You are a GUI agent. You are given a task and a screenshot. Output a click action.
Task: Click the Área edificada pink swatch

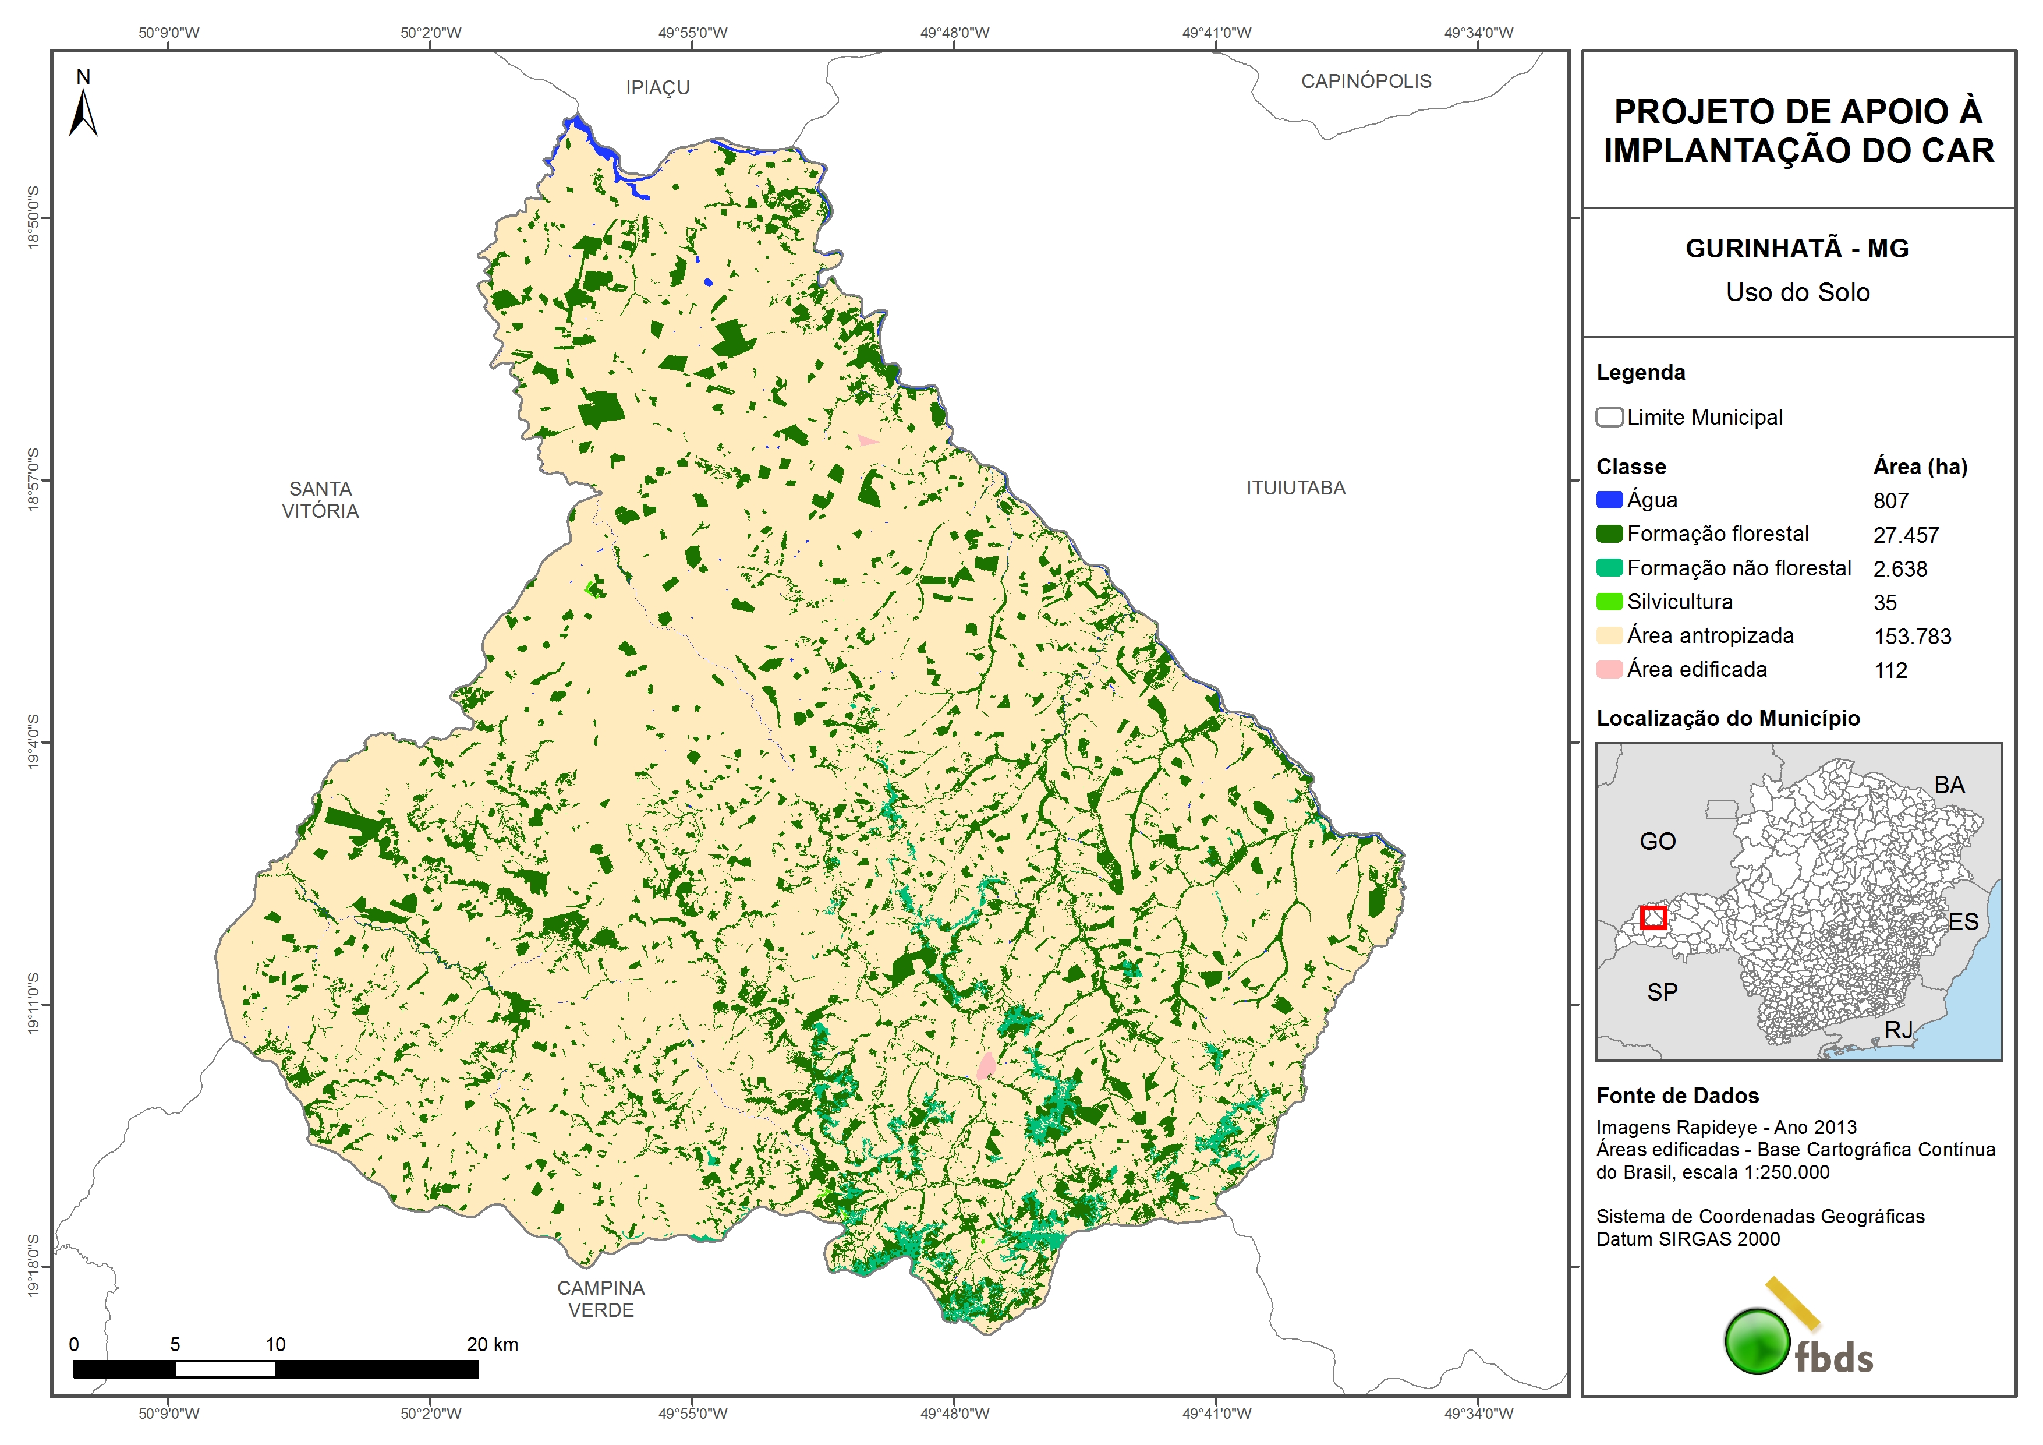coord(1609,670)
